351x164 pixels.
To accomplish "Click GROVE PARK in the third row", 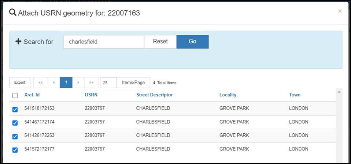I will point(234,136).
